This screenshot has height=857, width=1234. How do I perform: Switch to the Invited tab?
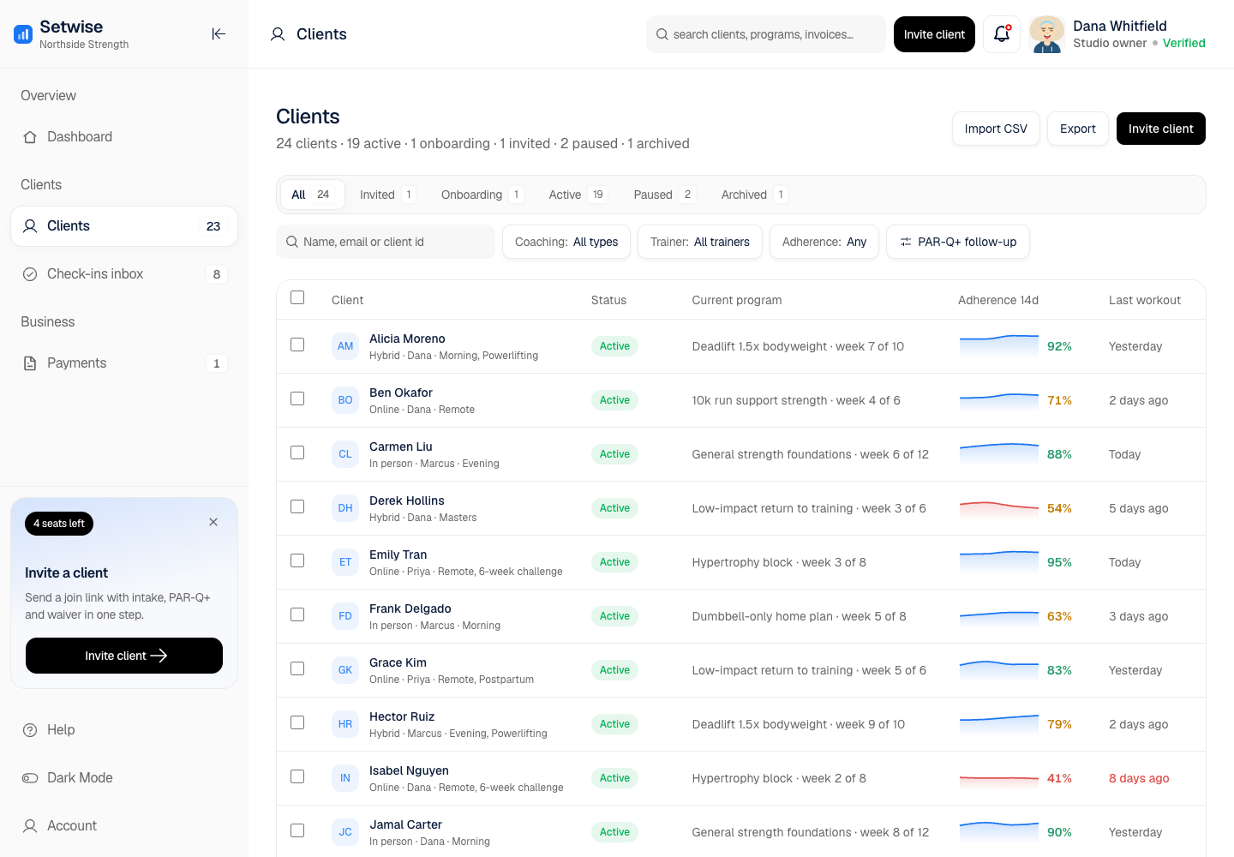387,195
